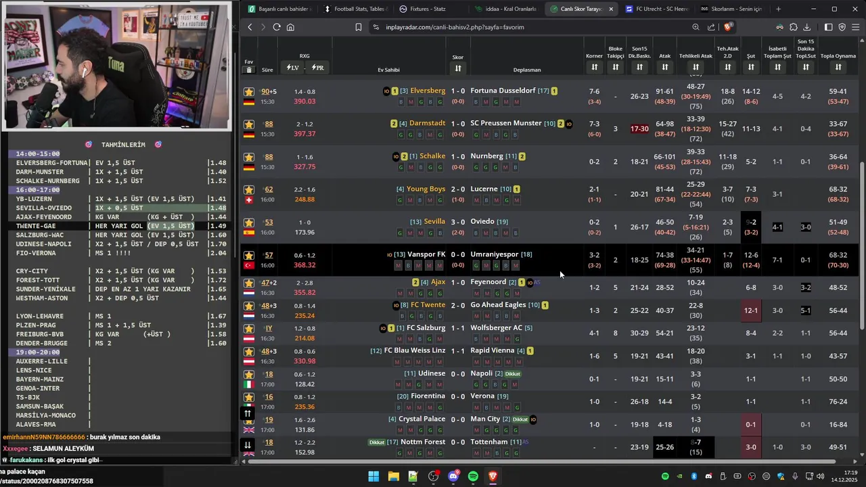Open the zoom magnifier icon in address bar
This screenshot has width=866, height=487.
click(696, 27)
